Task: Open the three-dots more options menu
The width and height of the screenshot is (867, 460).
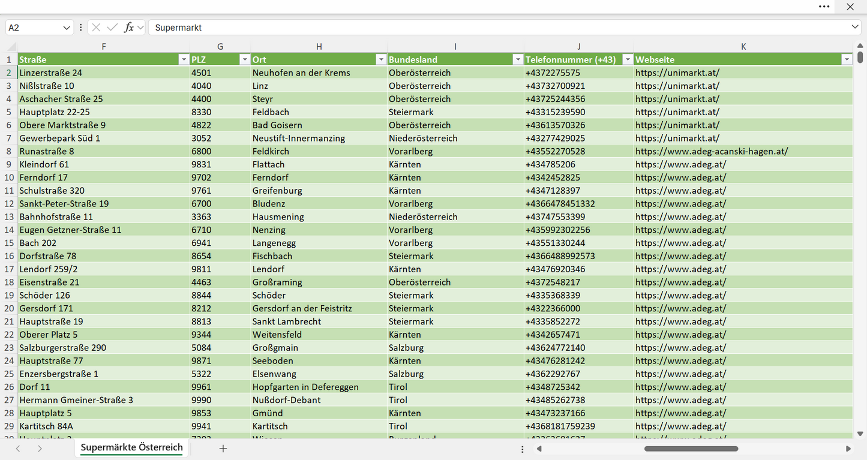Action: [824, 7]
